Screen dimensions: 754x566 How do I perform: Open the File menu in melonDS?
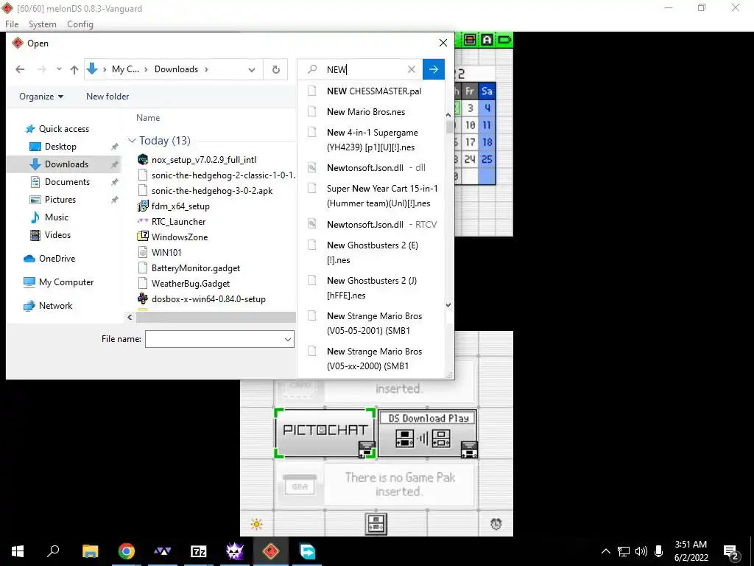[12, 24]
